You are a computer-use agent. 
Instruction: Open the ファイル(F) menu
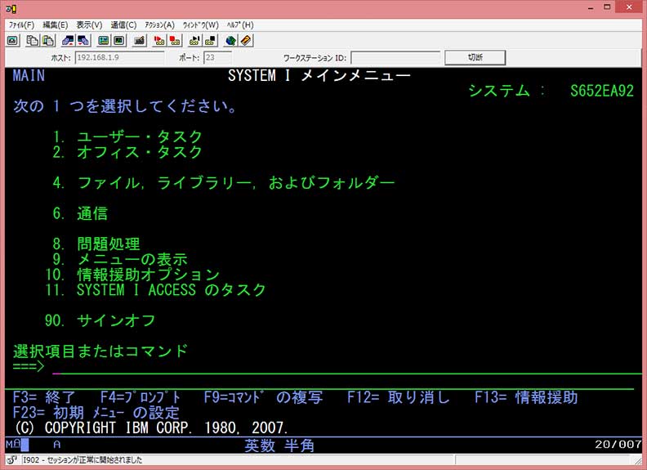pyautogui.click(x=21, y=25)
